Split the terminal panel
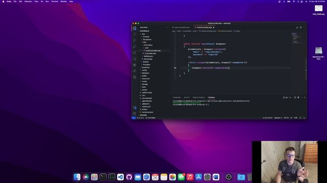This screenshot has width=327, height=183. tap(295, 97)
